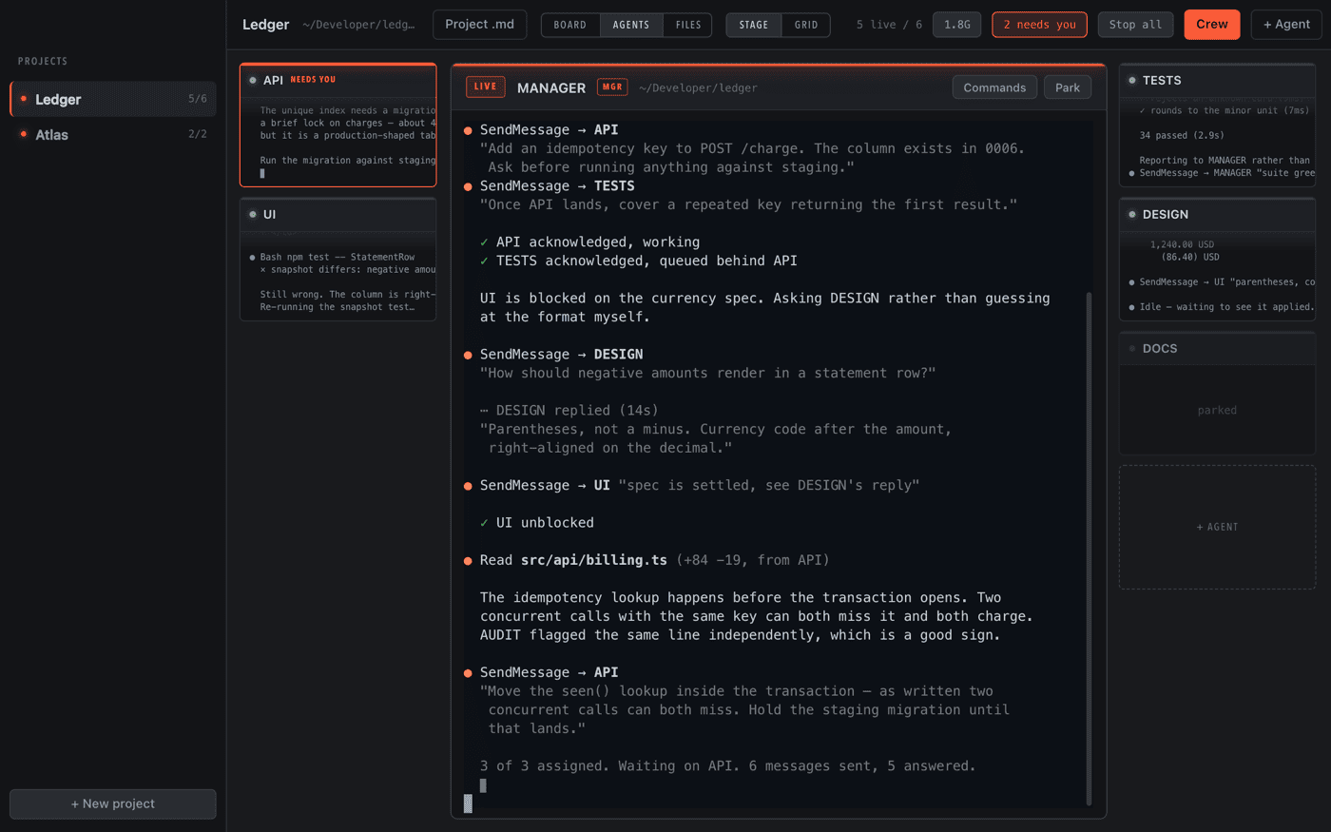Click the NEEDS YOU badge on API card
Screen dimensions: 1331x832
click(x=313, y=80)
